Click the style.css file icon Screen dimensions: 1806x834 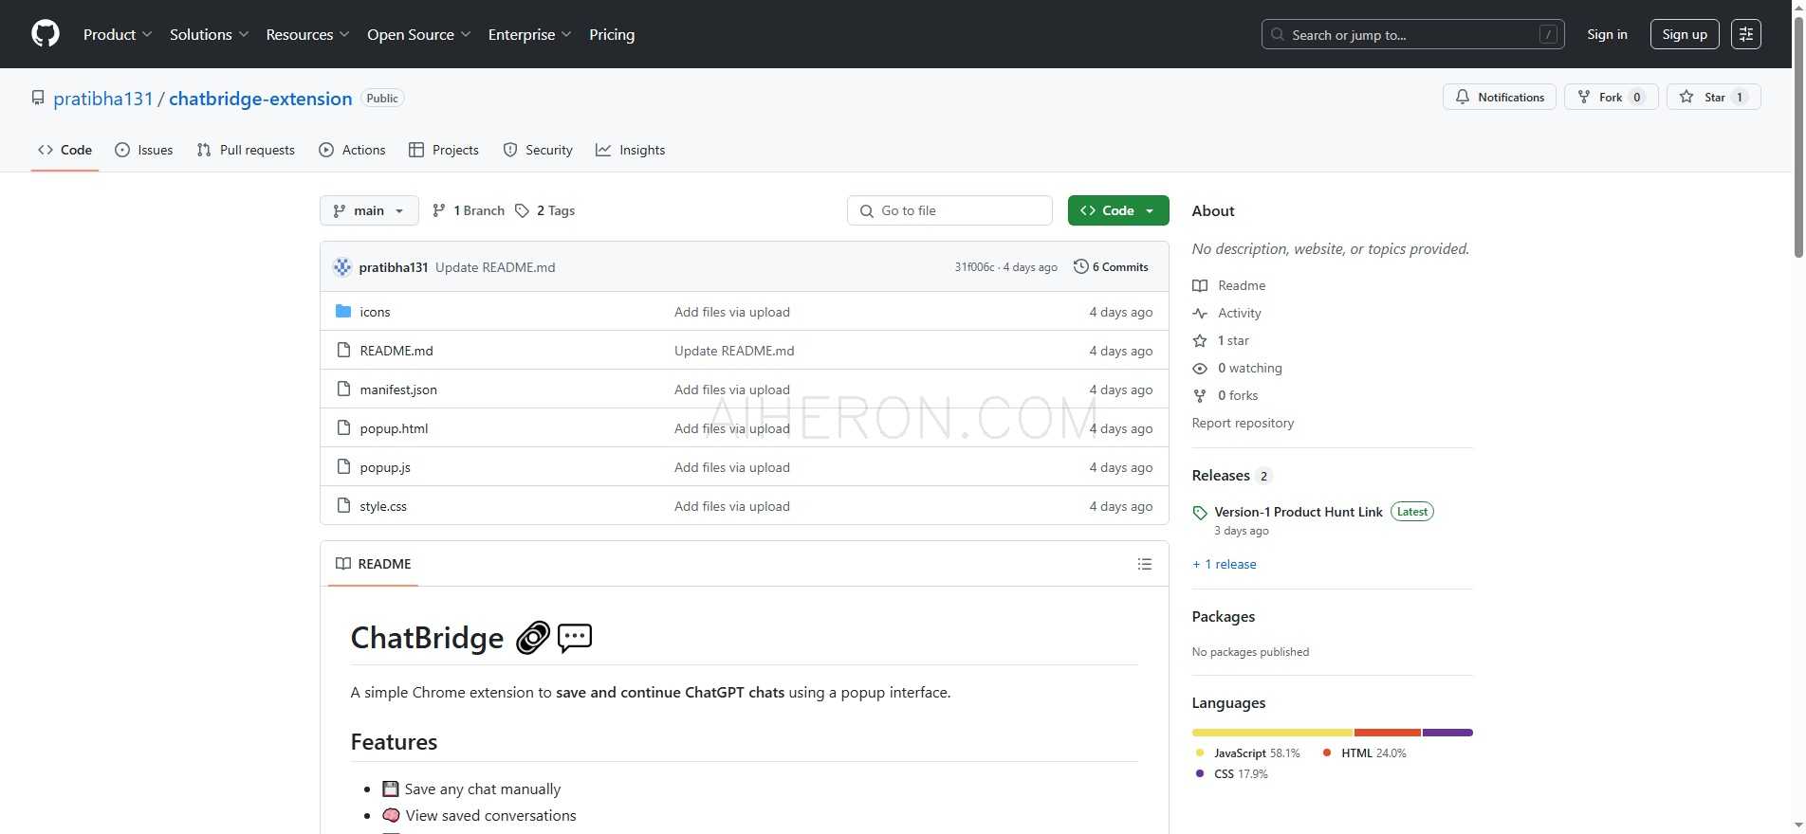click(x=343, y=506)
